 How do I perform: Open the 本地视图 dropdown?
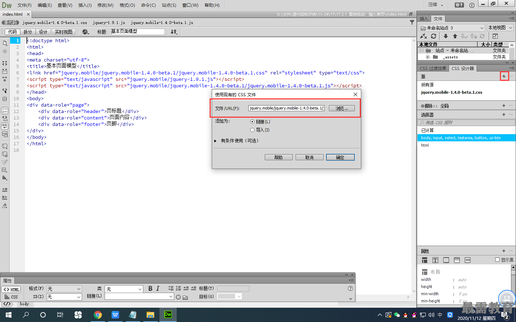coord(500,28)
